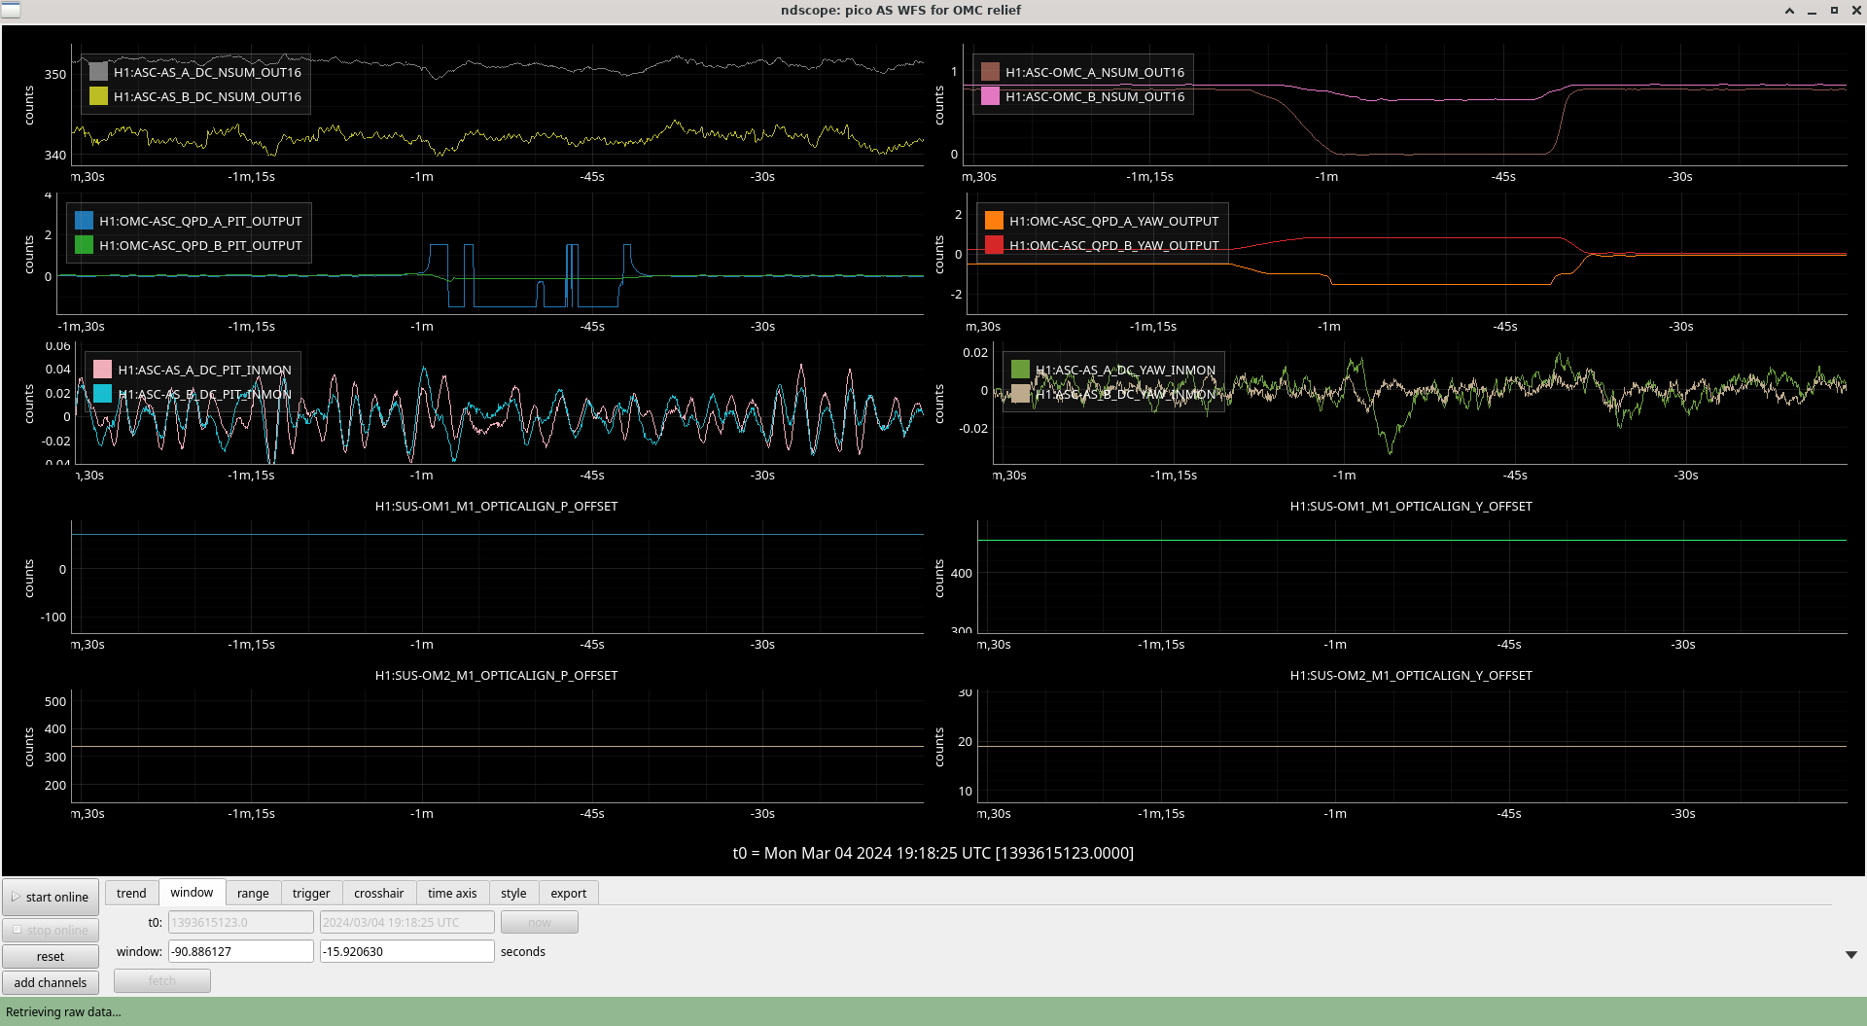Click the add channels button
The height and width of the screenshot is (1026, 1867).
51,982
